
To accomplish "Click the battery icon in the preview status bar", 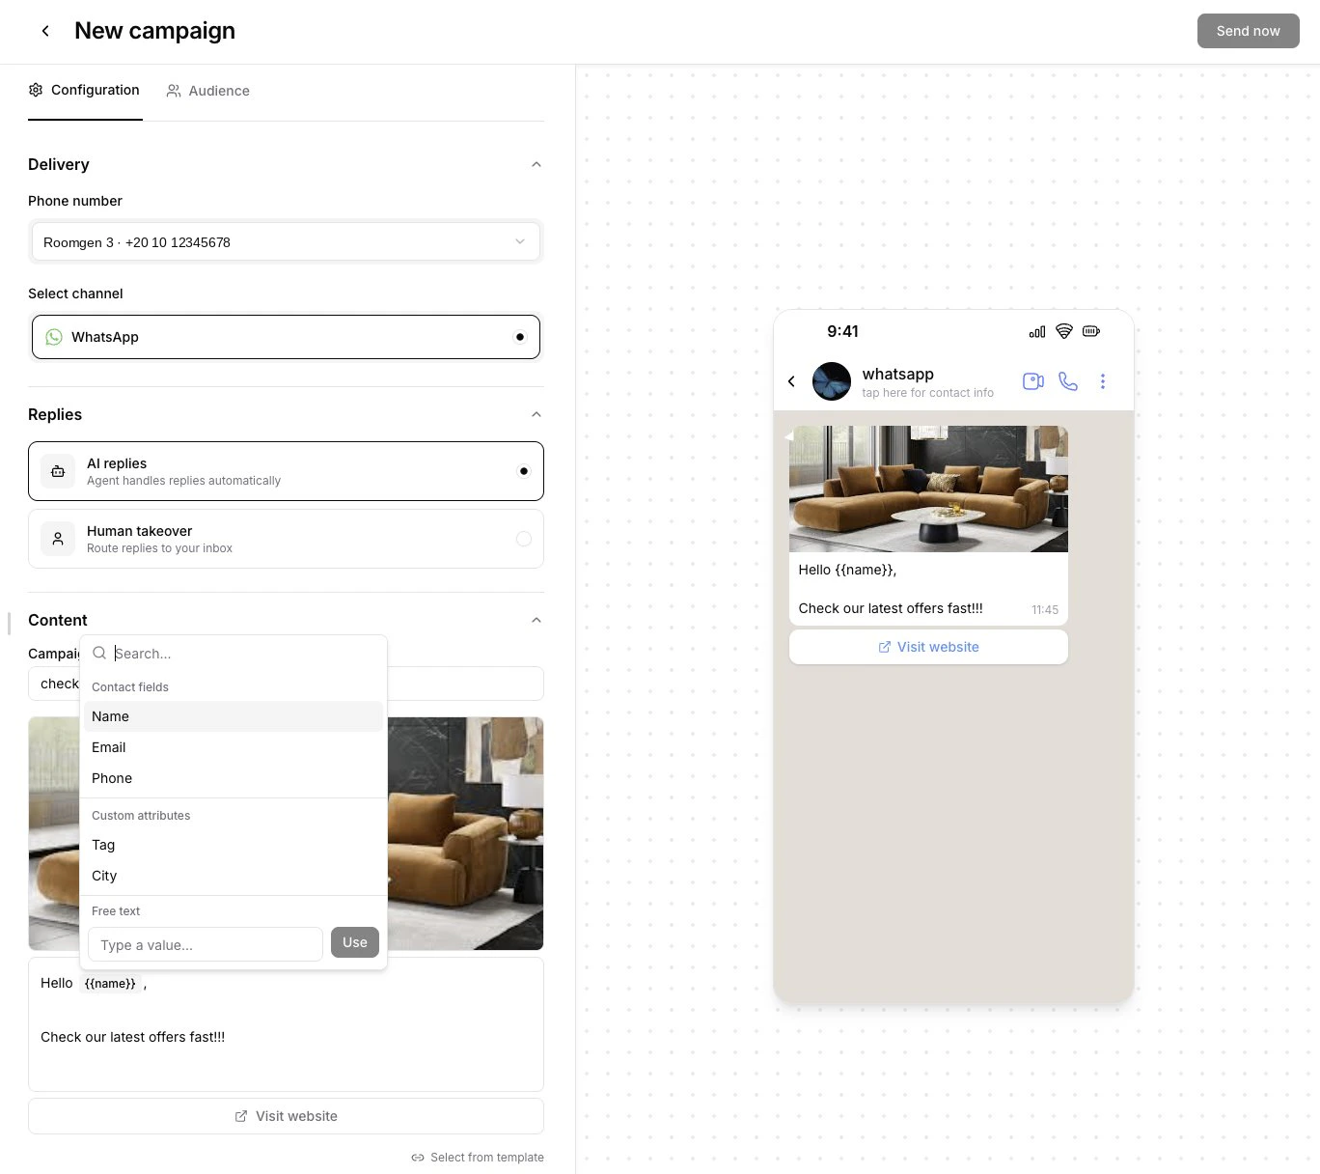I will [x=1091, y=331].
